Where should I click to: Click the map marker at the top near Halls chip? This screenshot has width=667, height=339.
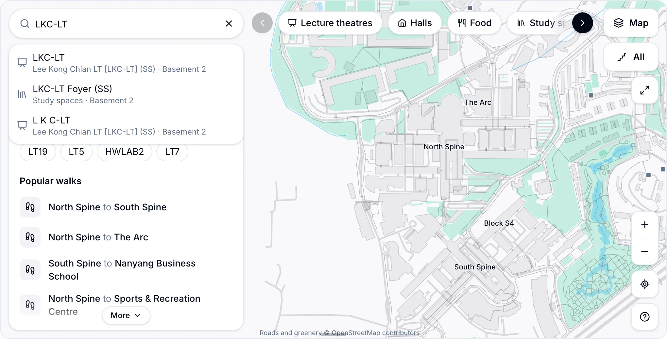[x=470, y=8]
